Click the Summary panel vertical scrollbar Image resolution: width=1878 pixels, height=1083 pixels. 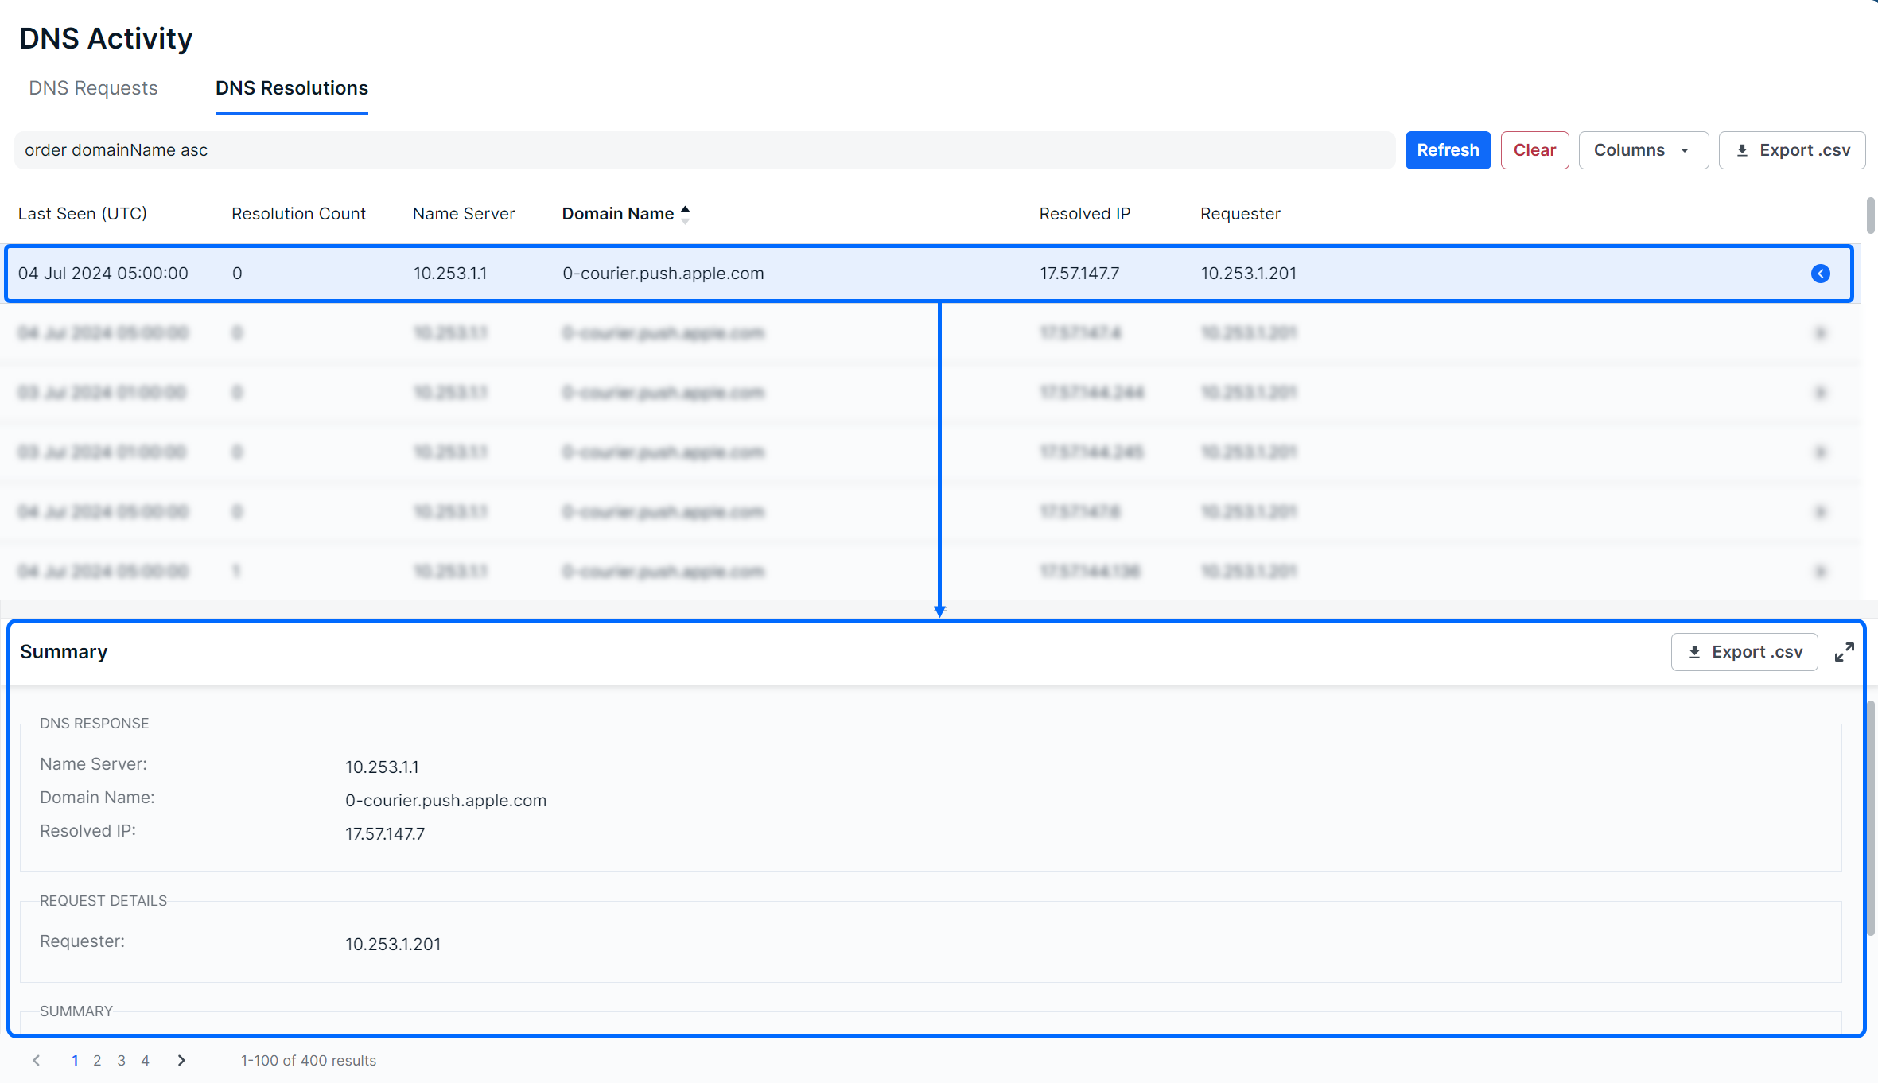click(1871, 819)
